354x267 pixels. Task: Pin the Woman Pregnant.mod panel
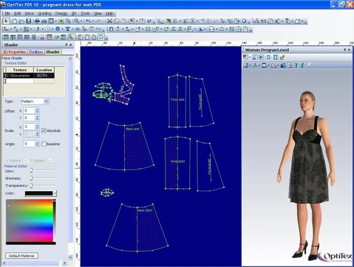tap(345, 50)
